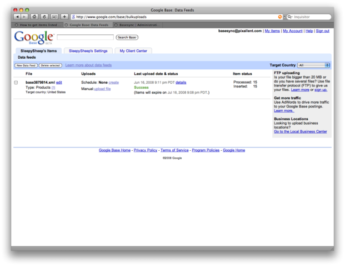Open My items link
This screenshot has height=266, width=345.
point(272,31)
